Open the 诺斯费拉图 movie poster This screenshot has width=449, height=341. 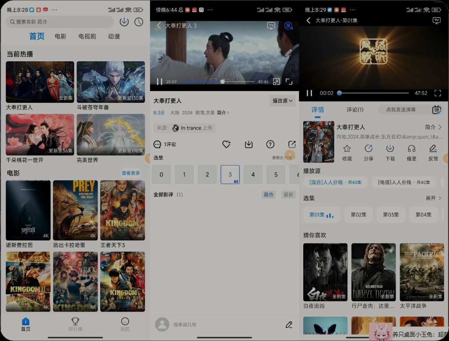click(28, 210)
